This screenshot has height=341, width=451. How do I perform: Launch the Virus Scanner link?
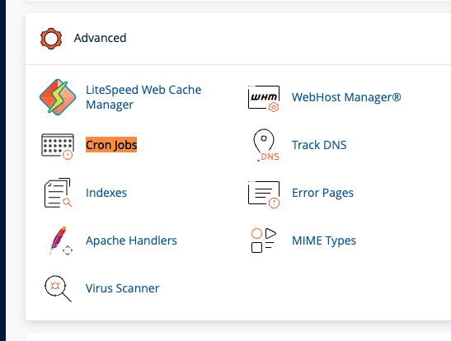click(122, 288)
